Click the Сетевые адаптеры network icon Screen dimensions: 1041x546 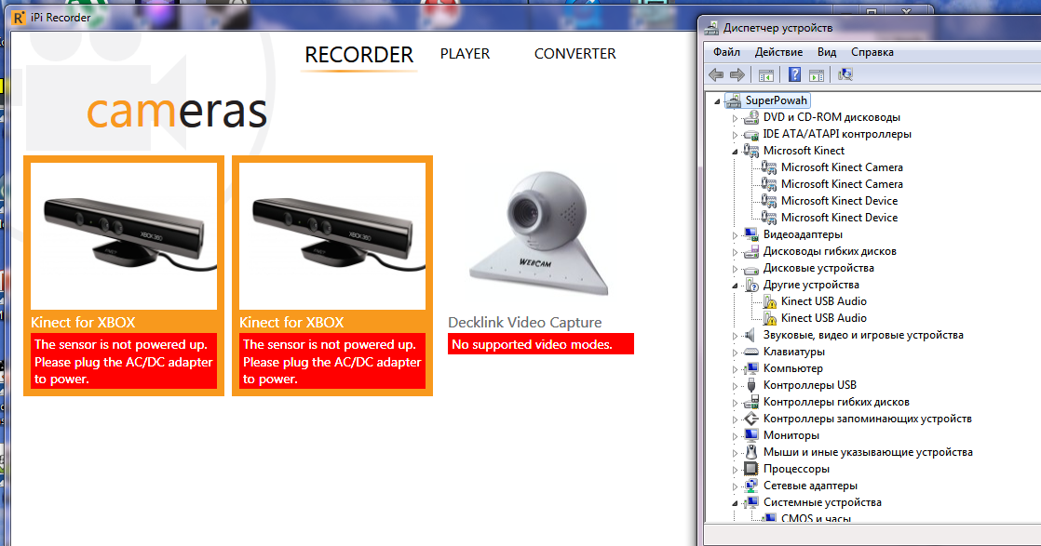[x=750, y=486]
